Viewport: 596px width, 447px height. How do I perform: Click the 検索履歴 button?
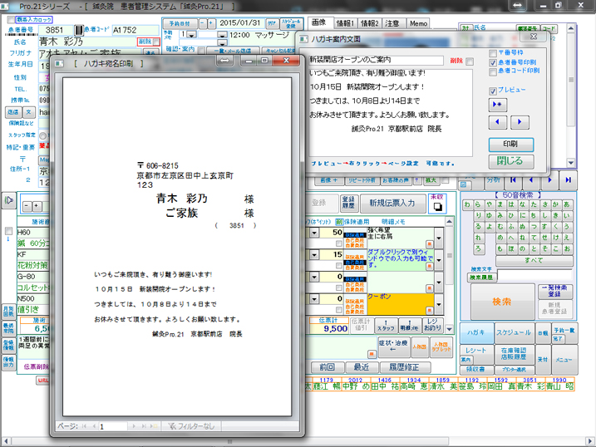coord(481,278)
